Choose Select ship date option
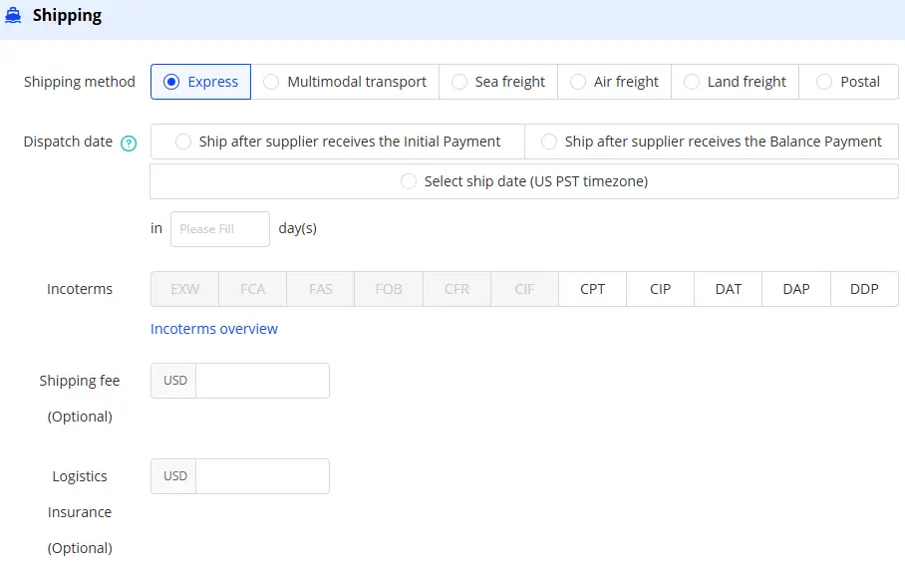This screenshot has height=573, width=905. [x=523, y=181]
